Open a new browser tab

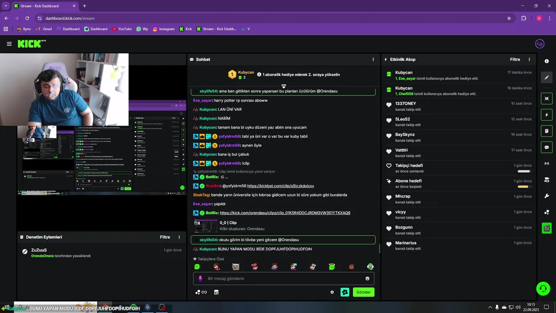pyautogui.click(x=84, y=6)
